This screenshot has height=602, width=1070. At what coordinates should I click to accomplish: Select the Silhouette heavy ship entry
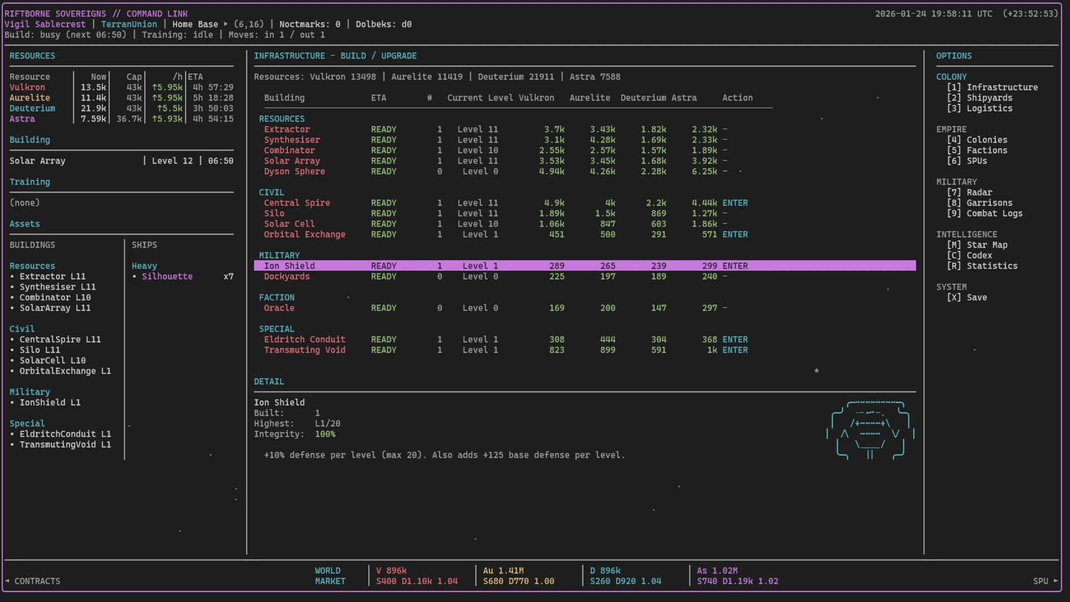click(x=167, y=276)
